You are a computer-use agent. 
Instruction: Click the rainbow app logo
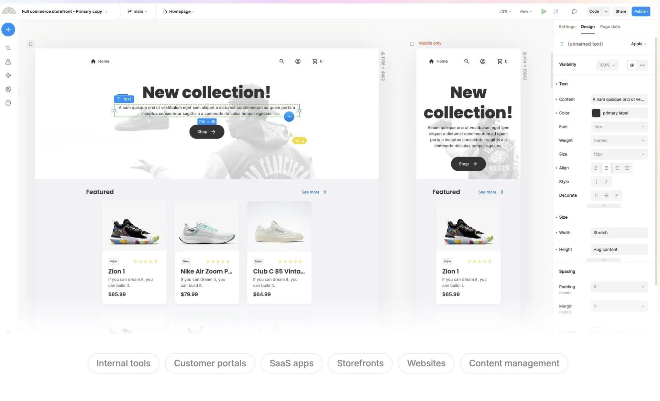[9, 11]
